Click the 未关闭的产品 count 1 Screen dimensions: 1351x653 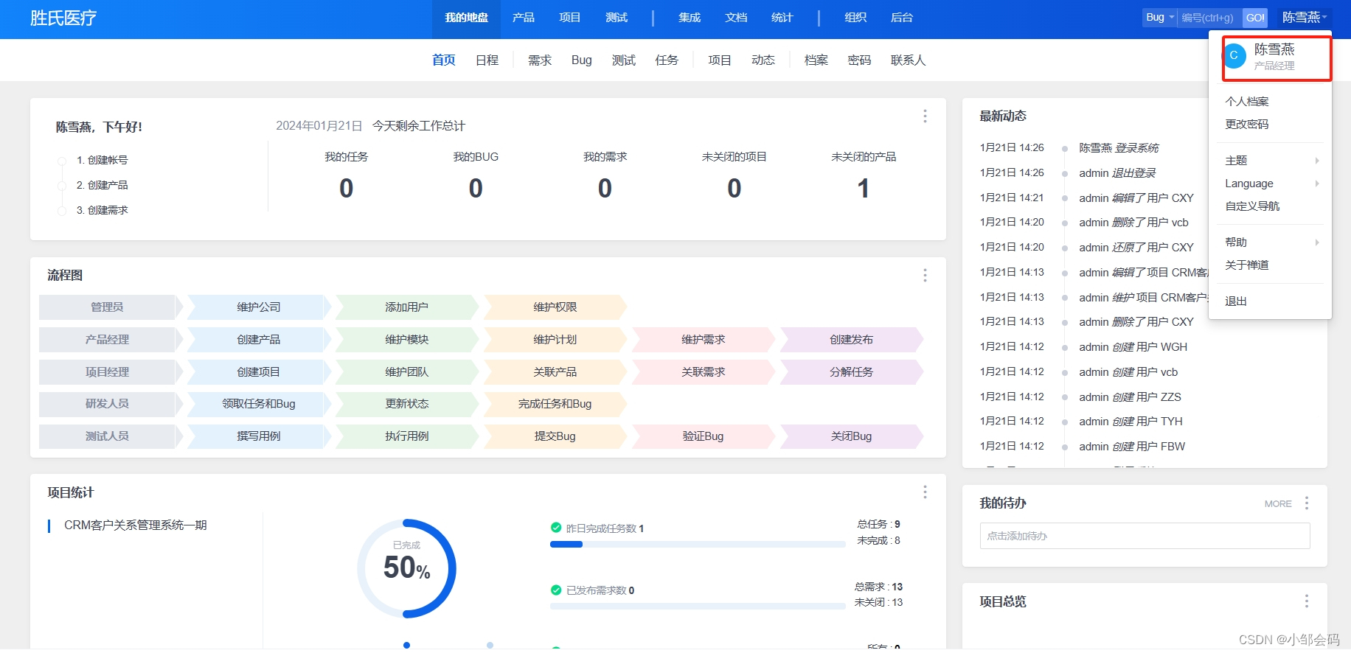pyautogui.click(x=864, y=189)
